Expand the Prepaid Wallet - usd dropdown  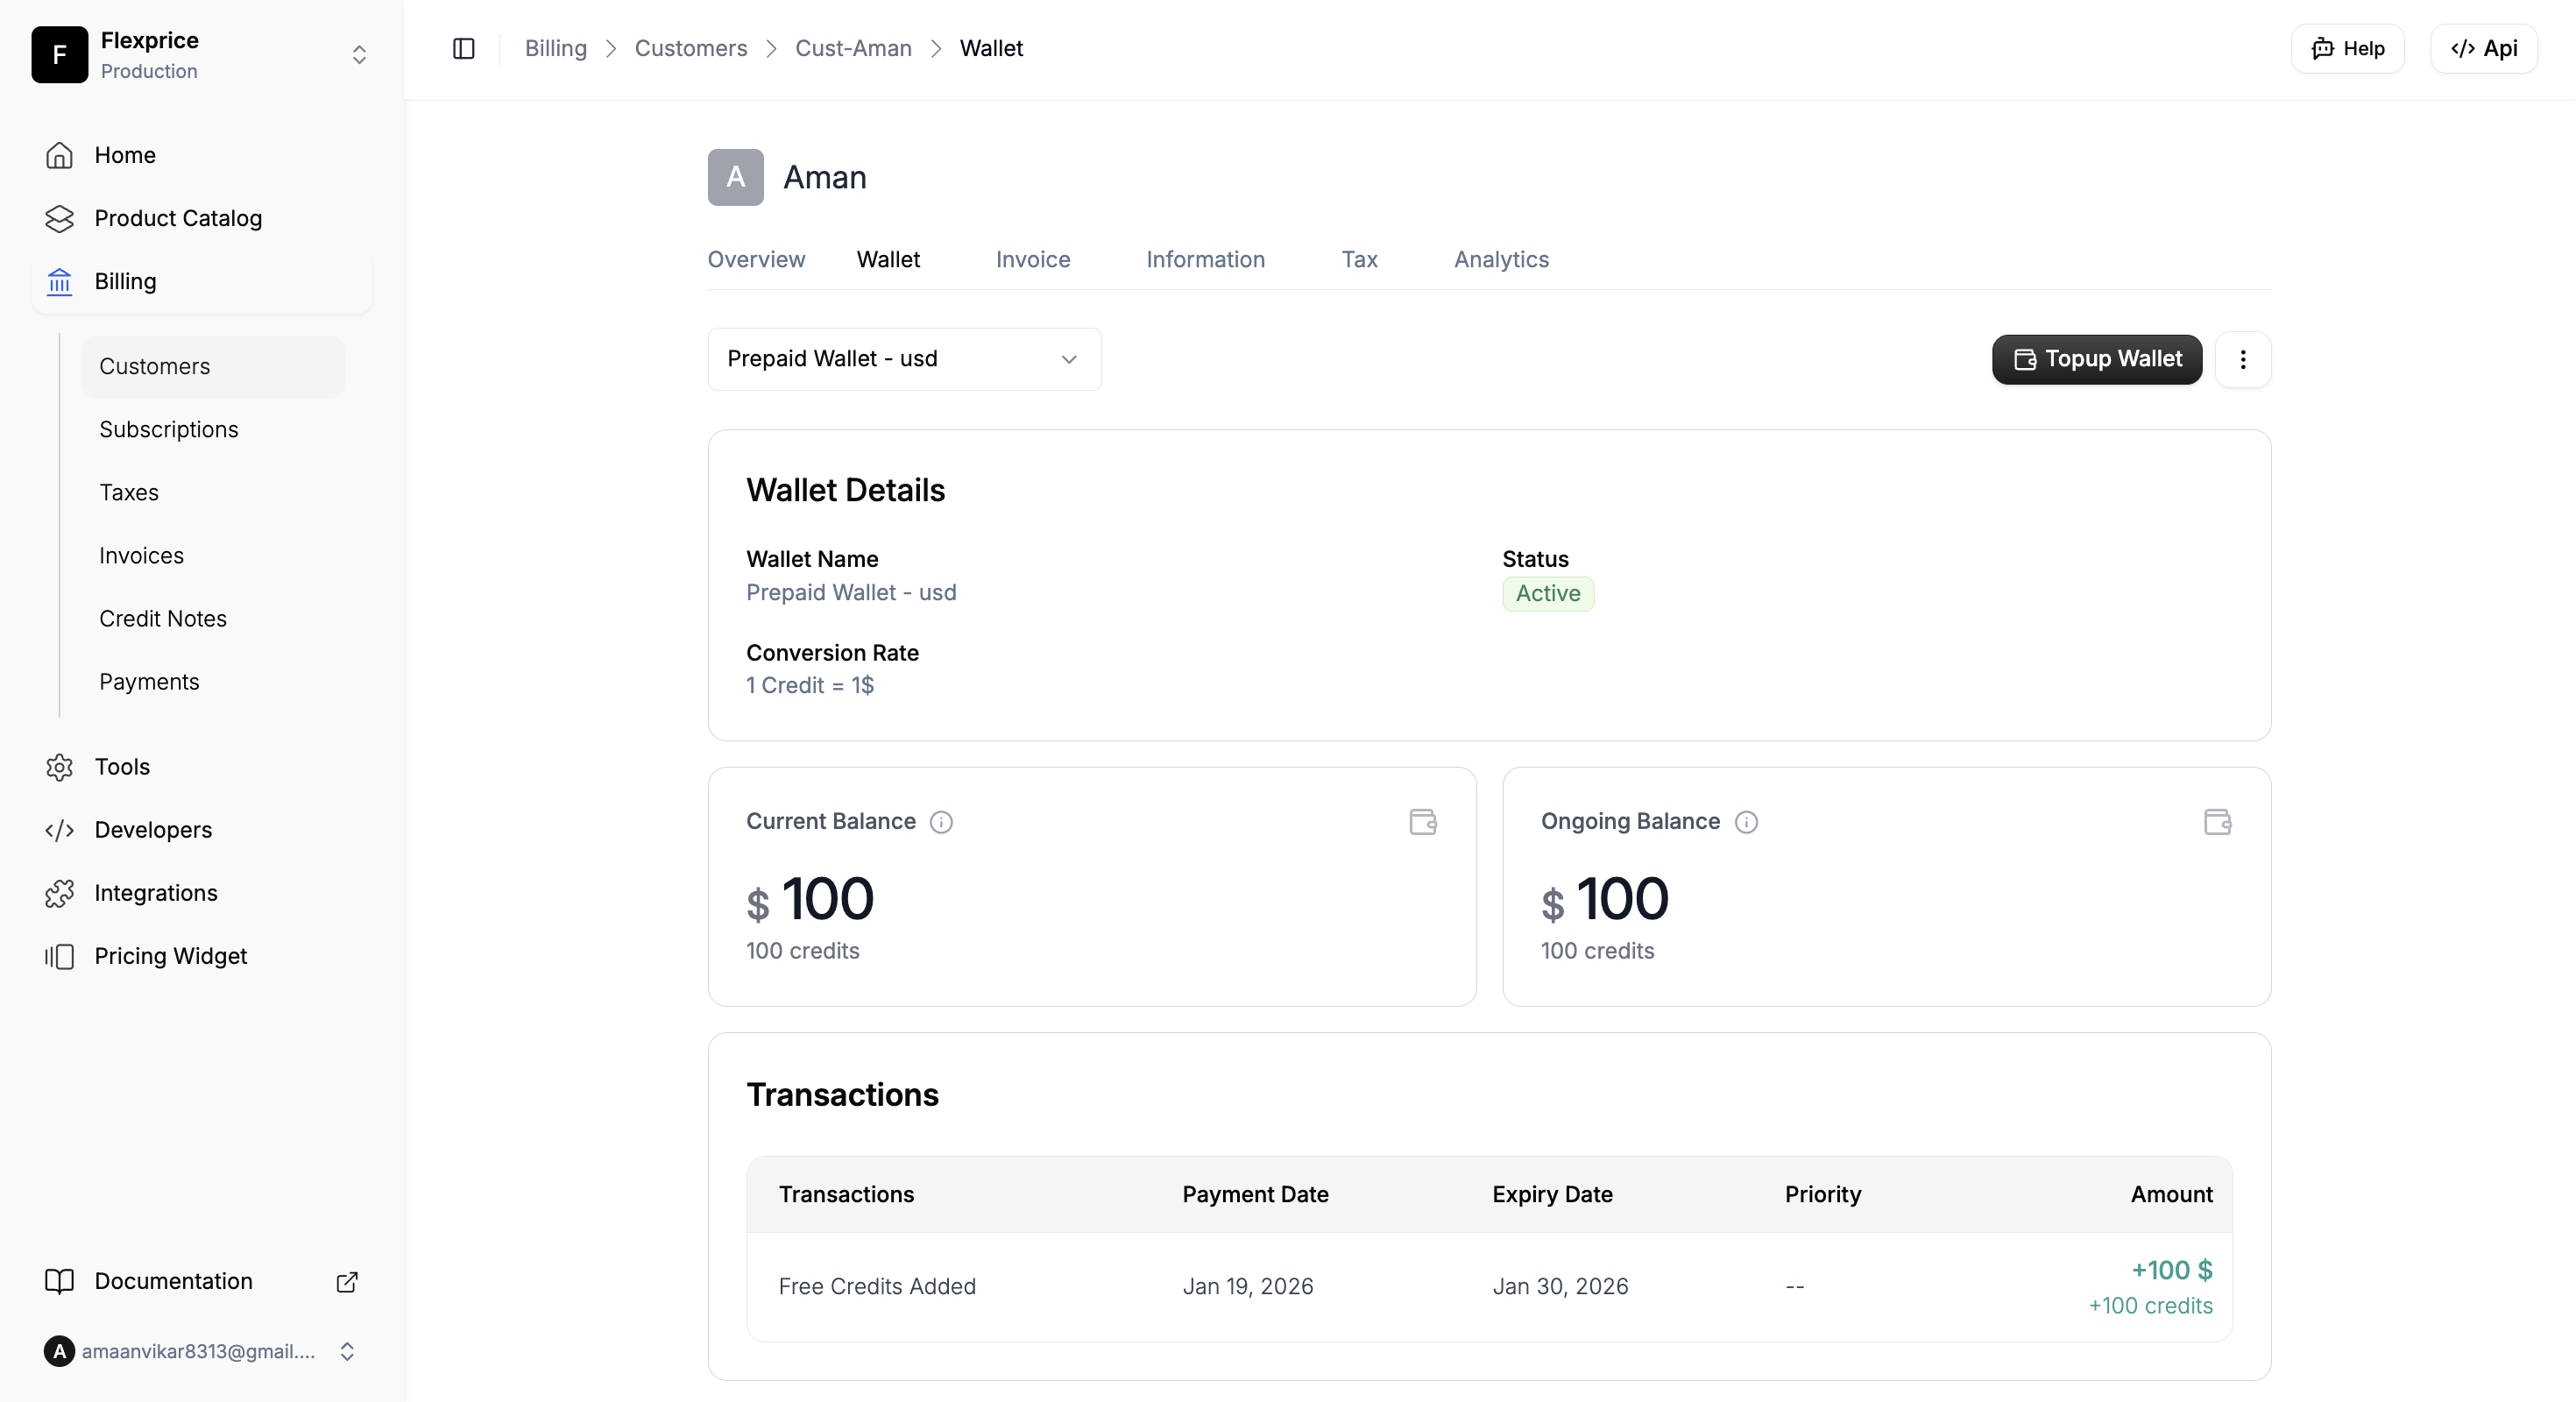tap(904, 359)
